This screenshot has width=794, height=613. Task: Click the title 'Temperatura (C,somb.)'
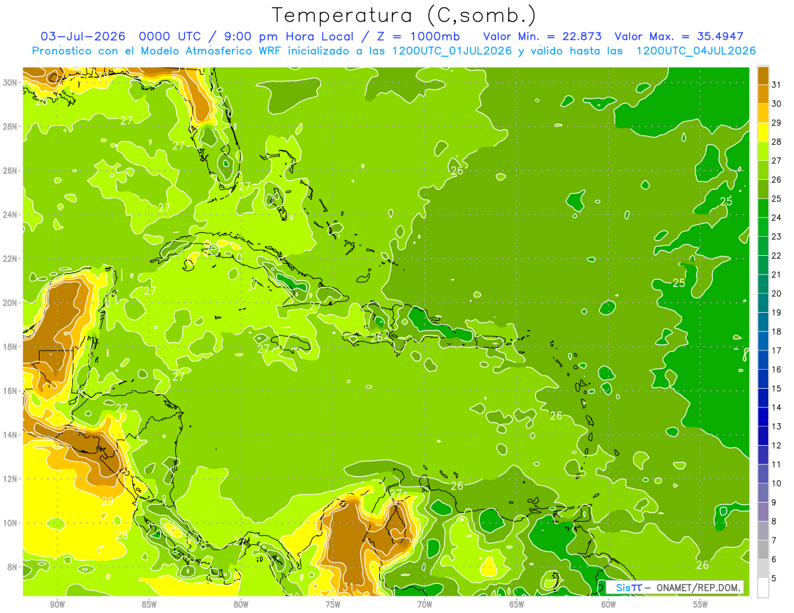[404, 15]
